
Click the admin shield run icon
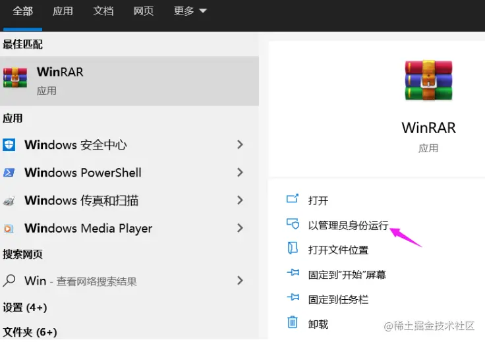tap(293, 223)
